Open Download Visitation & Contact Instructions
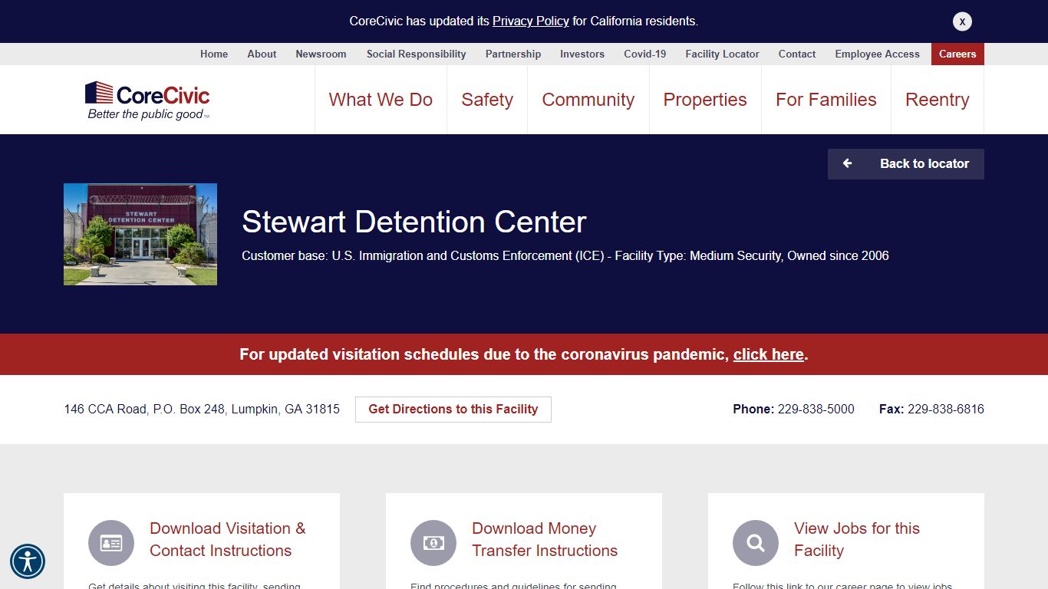This screenshot has height=589, width=1048. click(x=228, y=539)
